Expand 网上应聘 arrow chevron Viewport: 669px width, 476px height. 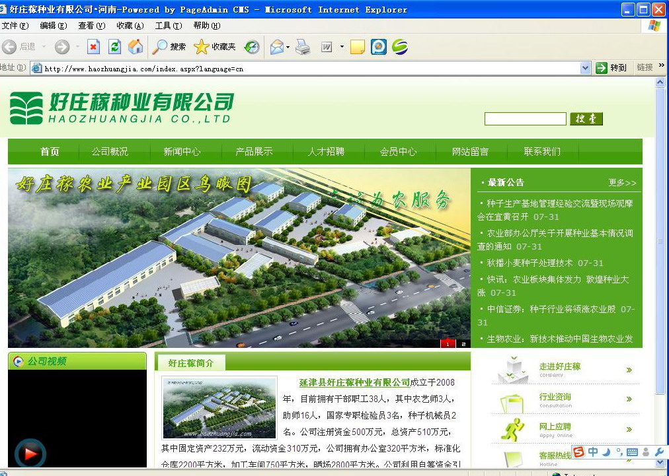(x=629, y=430)
